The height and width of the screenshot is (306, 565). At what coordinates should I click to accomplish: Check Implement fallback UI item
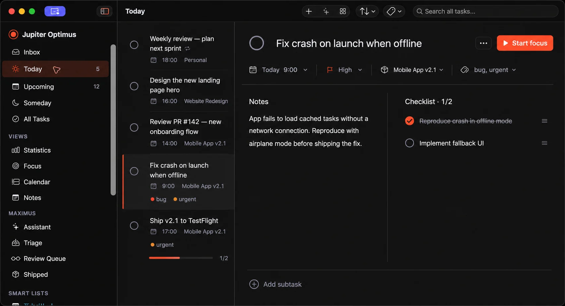[409, 143]
